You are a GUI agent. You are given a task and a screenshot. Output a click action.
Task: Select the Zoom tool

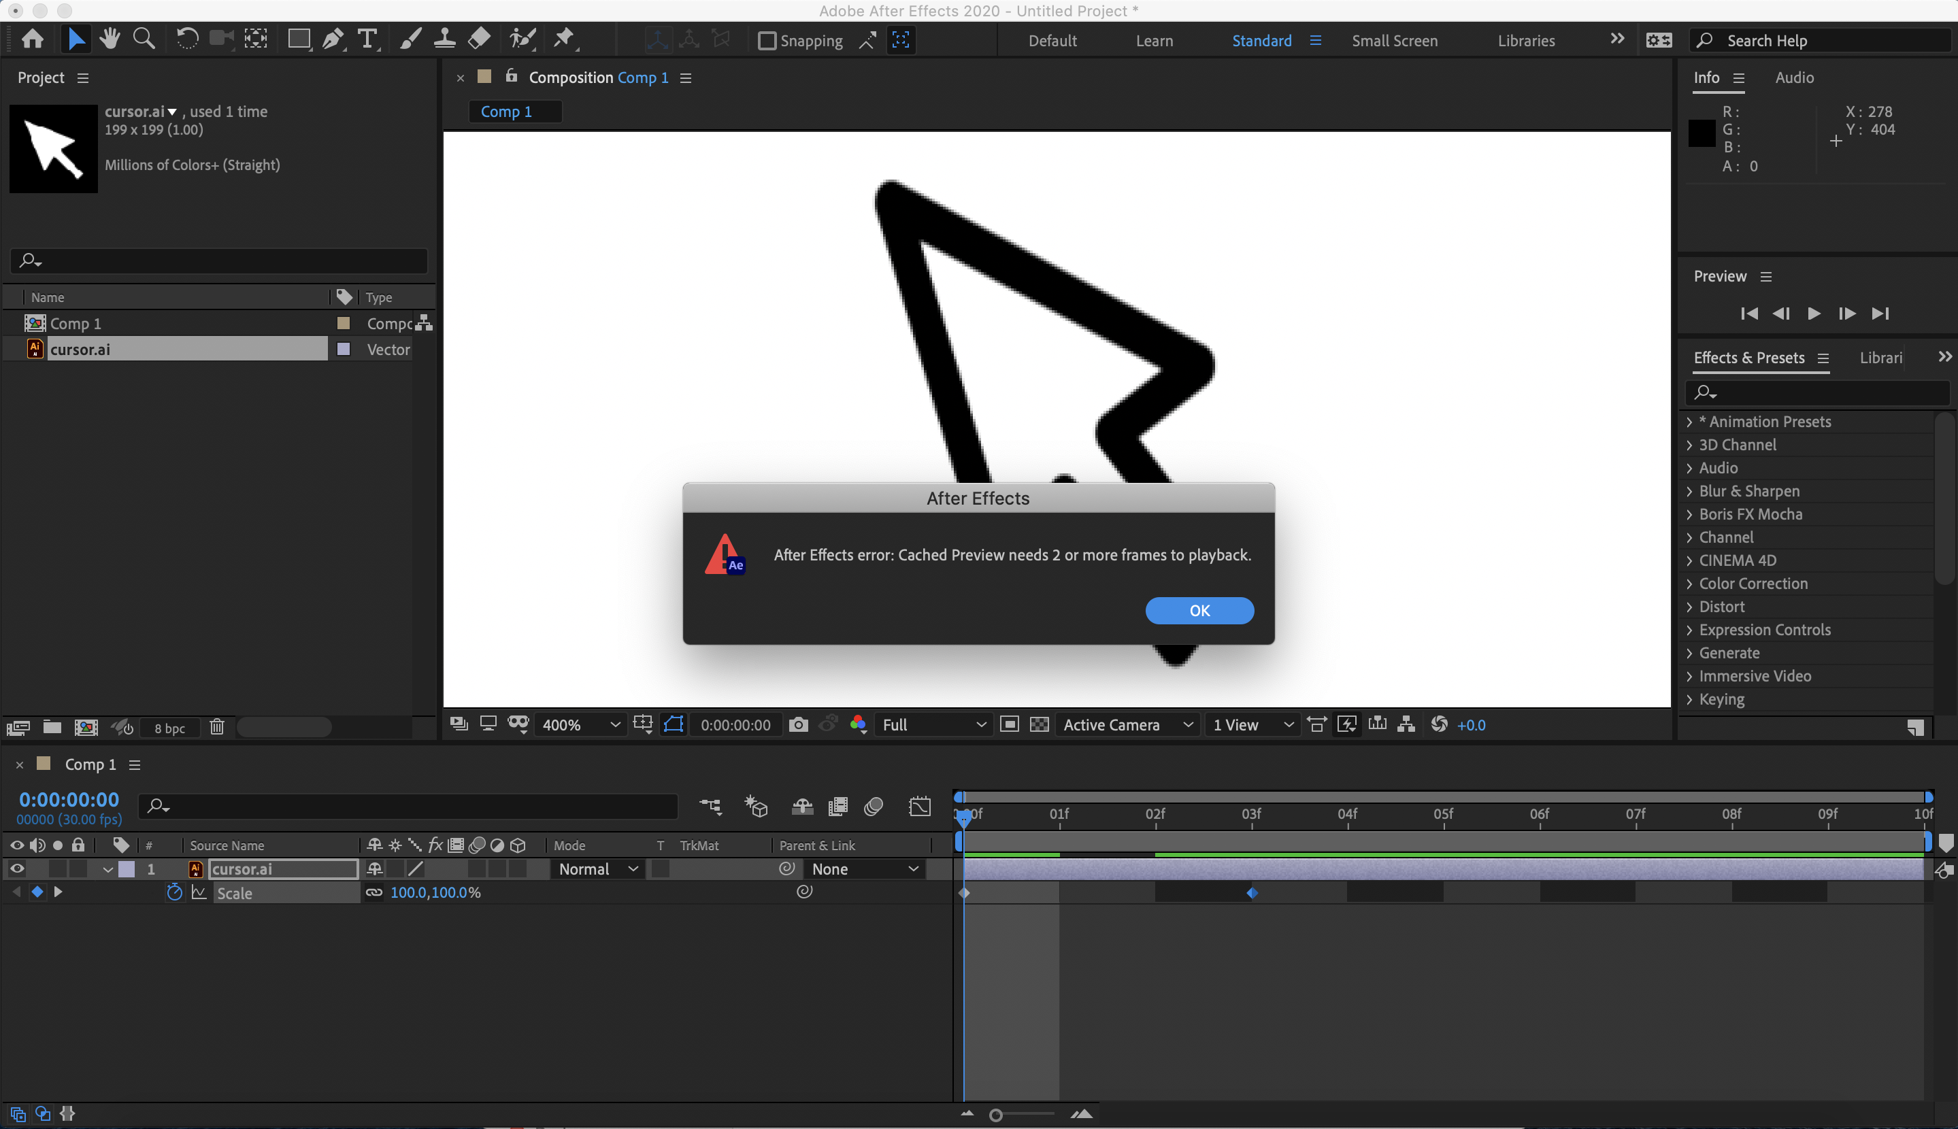[144, 38]
